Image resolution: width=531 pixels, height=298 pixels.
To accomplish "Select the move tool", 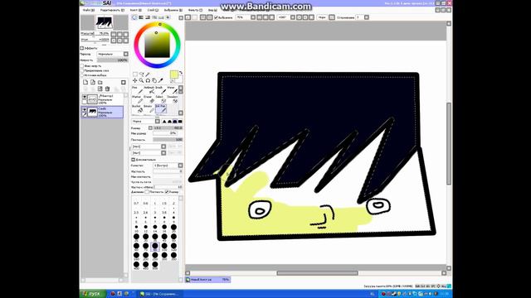I will 134,80.
